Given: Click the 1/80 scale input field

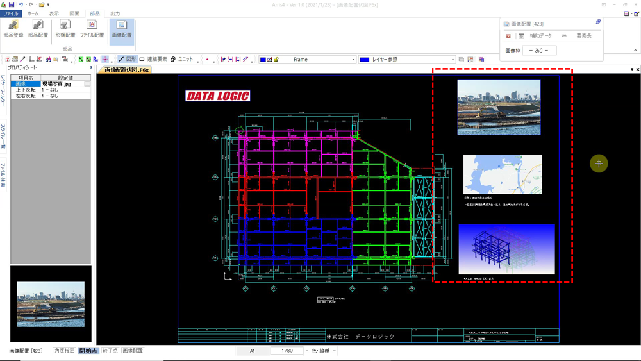Looking at the screenshot, I should [x=286, y=351].
